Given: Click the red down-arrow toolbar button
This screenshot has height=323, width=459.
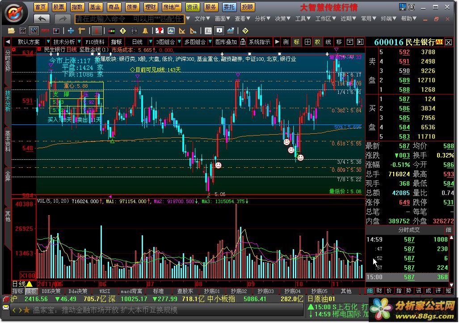Looking at the screenshot, I should [x=97, y=31].
